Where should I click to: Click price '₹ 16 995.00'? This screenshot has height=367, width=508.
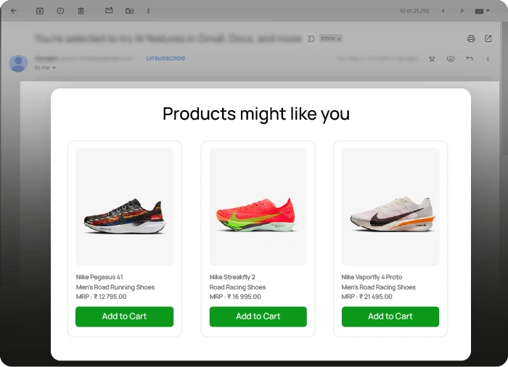244,297
